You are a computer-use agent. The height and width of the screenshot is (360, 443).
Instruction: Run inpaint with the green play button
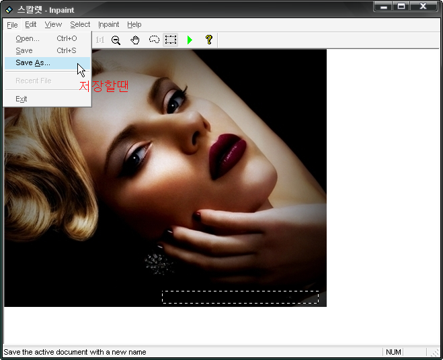(190, 40)
